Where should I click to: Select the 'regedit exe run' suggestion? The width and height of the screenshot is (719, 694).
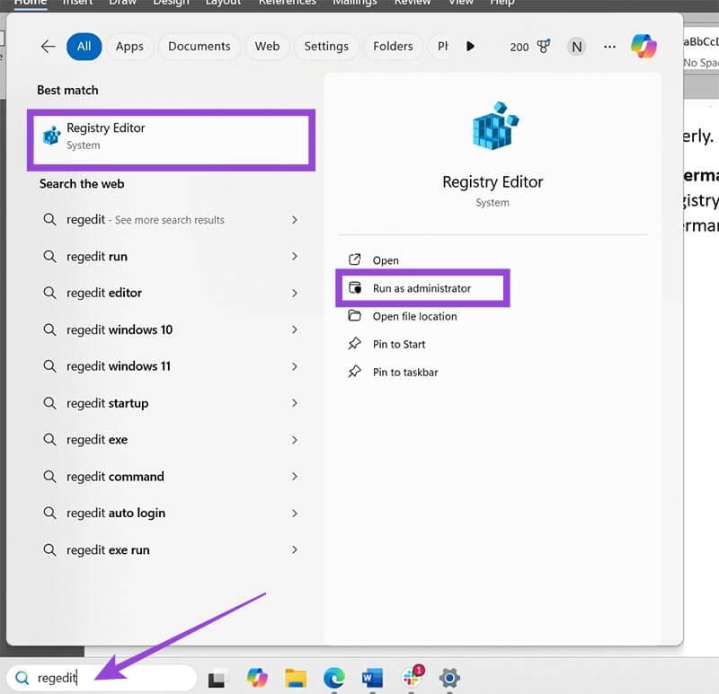(x=171, y=549)
